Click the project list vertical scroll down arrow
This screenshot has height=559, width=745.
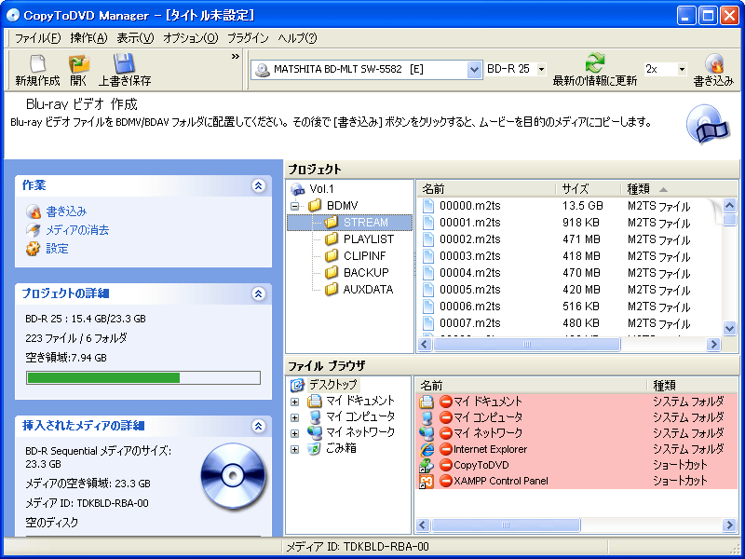click(x=729, y=328)
